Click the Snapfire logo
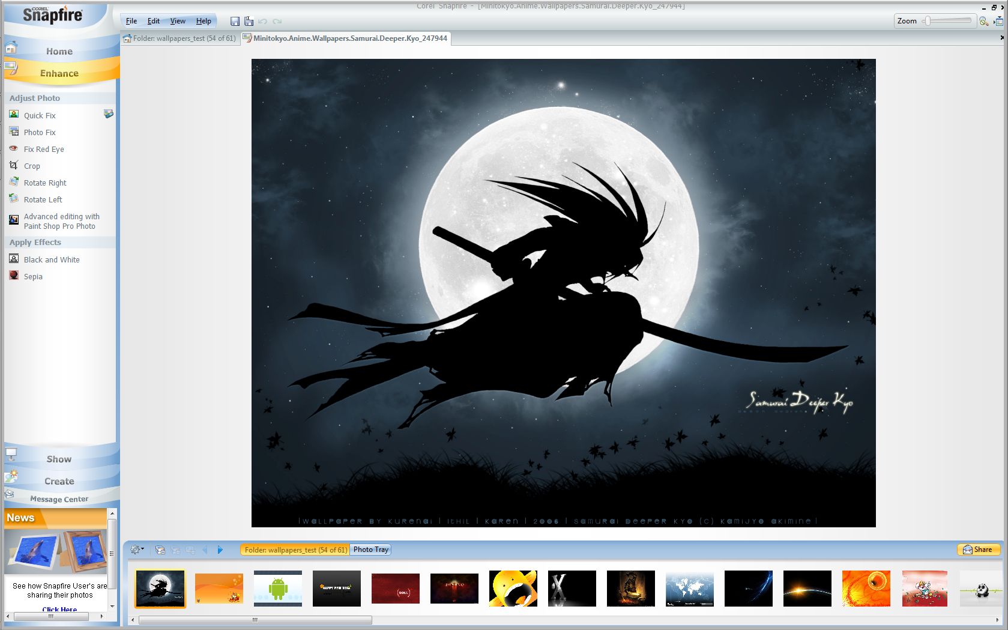The width and height of the screenshot is (1008, 630). point(52,14)
